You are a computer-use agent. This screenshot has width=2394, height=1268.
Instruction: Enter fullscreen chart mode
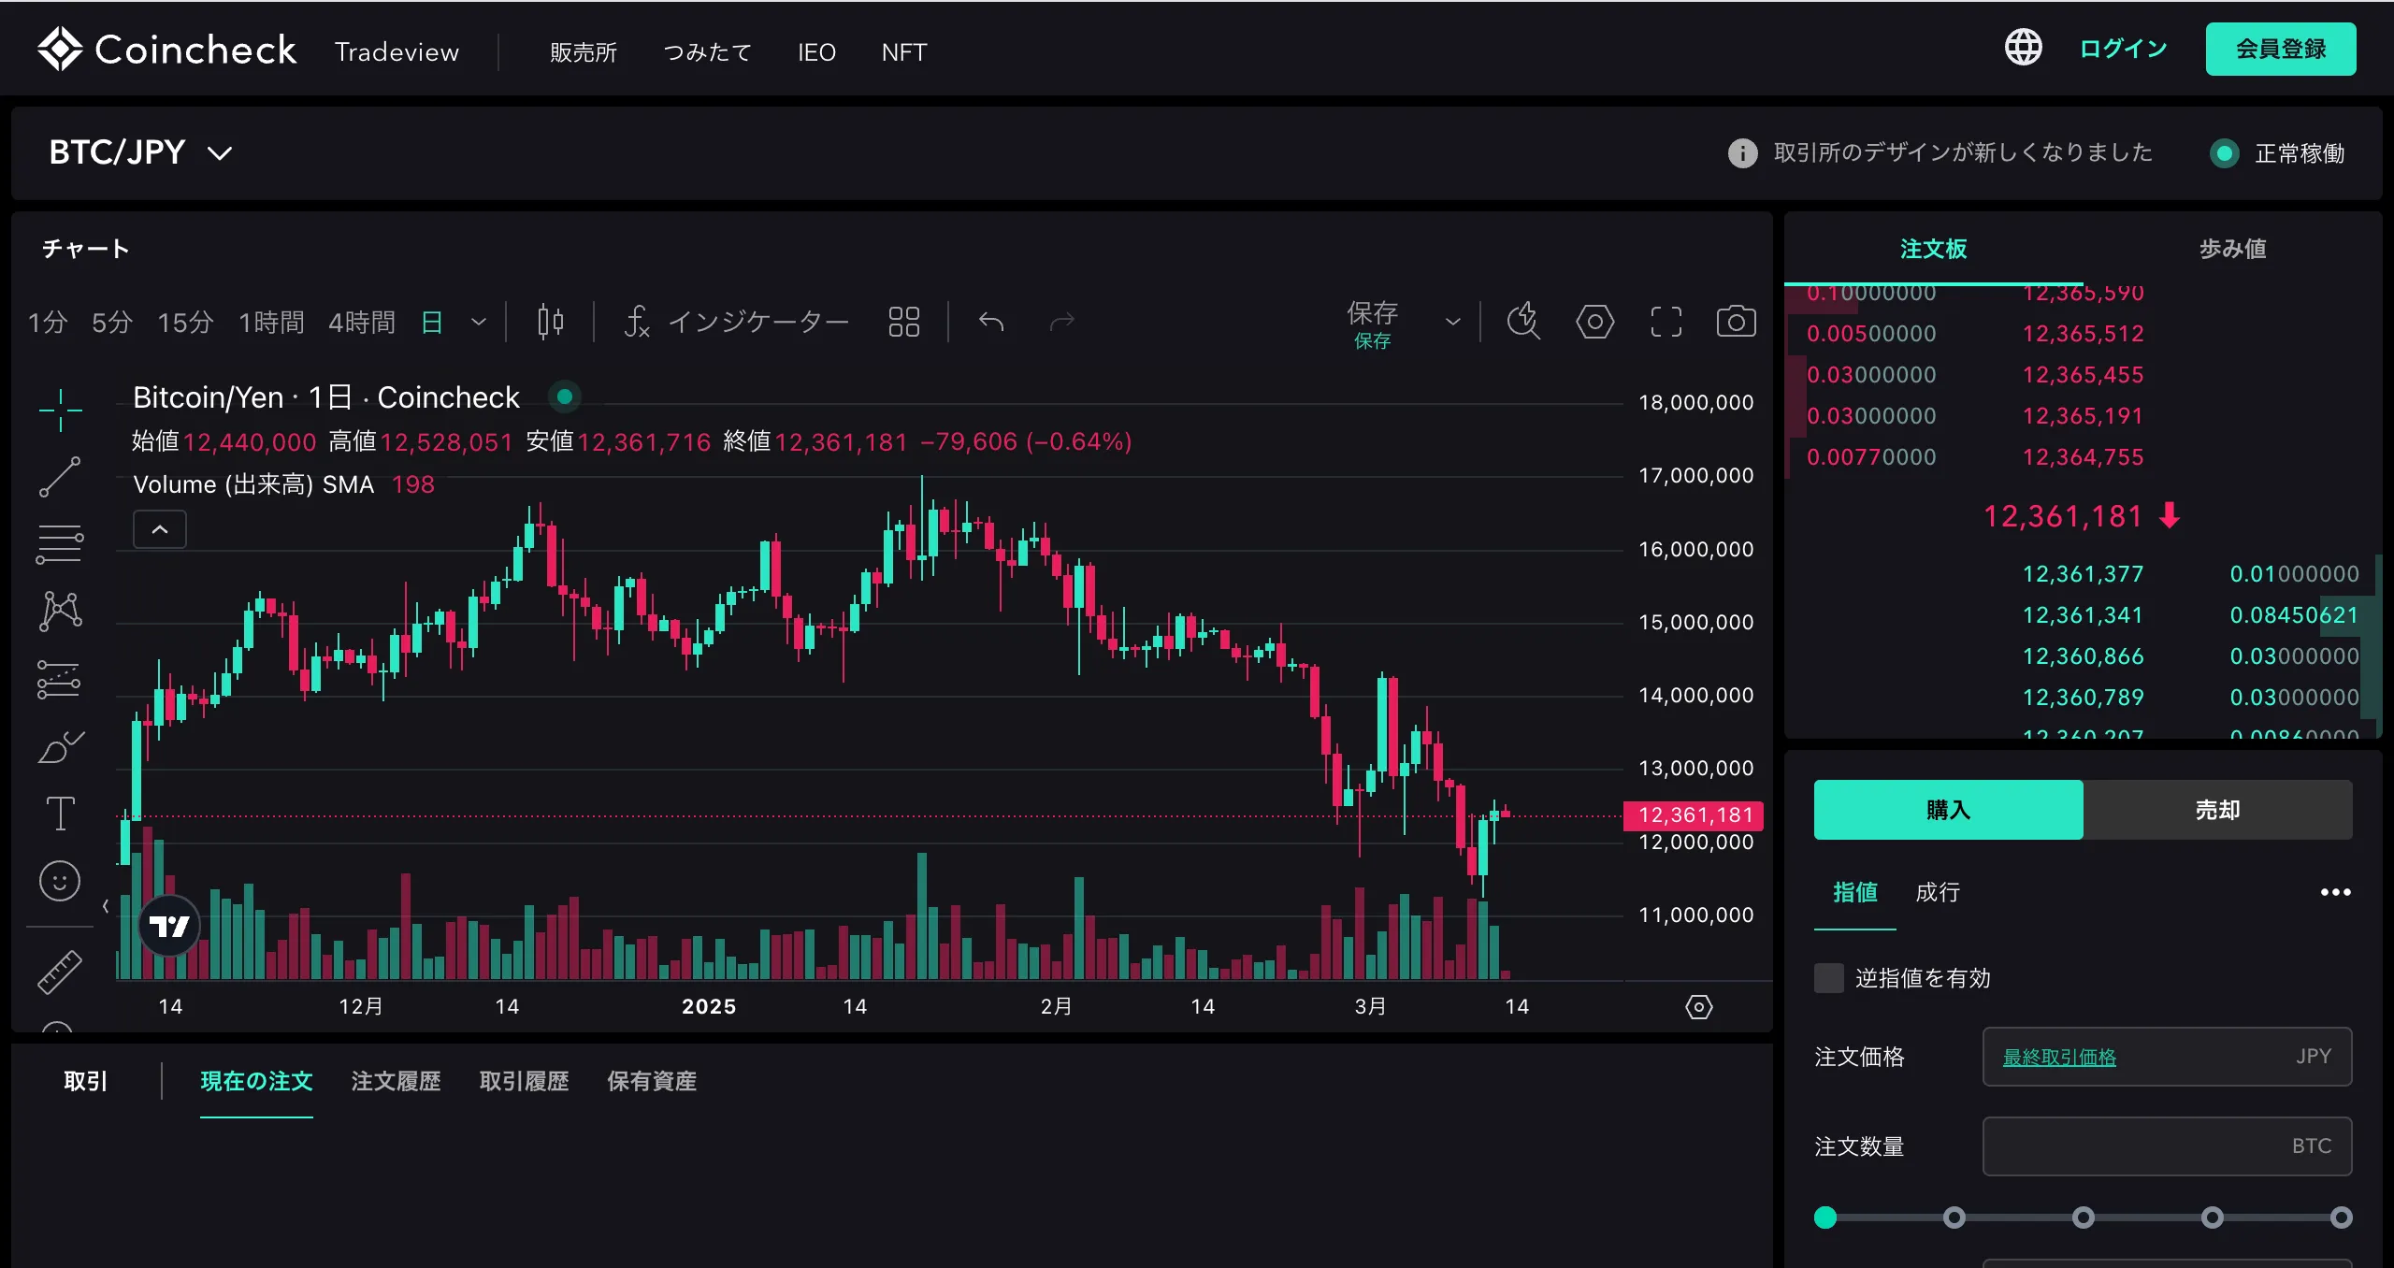1666,322
